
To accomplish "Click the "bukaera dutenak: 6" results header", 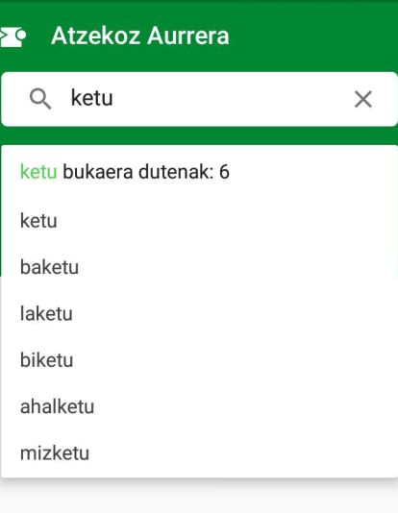I will pos(146,172).
